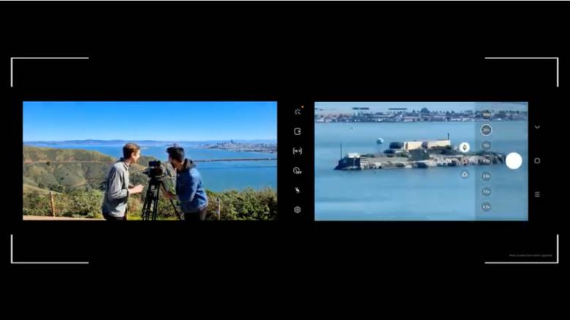This screenshot has width=570, height=320.
Task: Select the 30x zoom preset
Action: (487, 130)
